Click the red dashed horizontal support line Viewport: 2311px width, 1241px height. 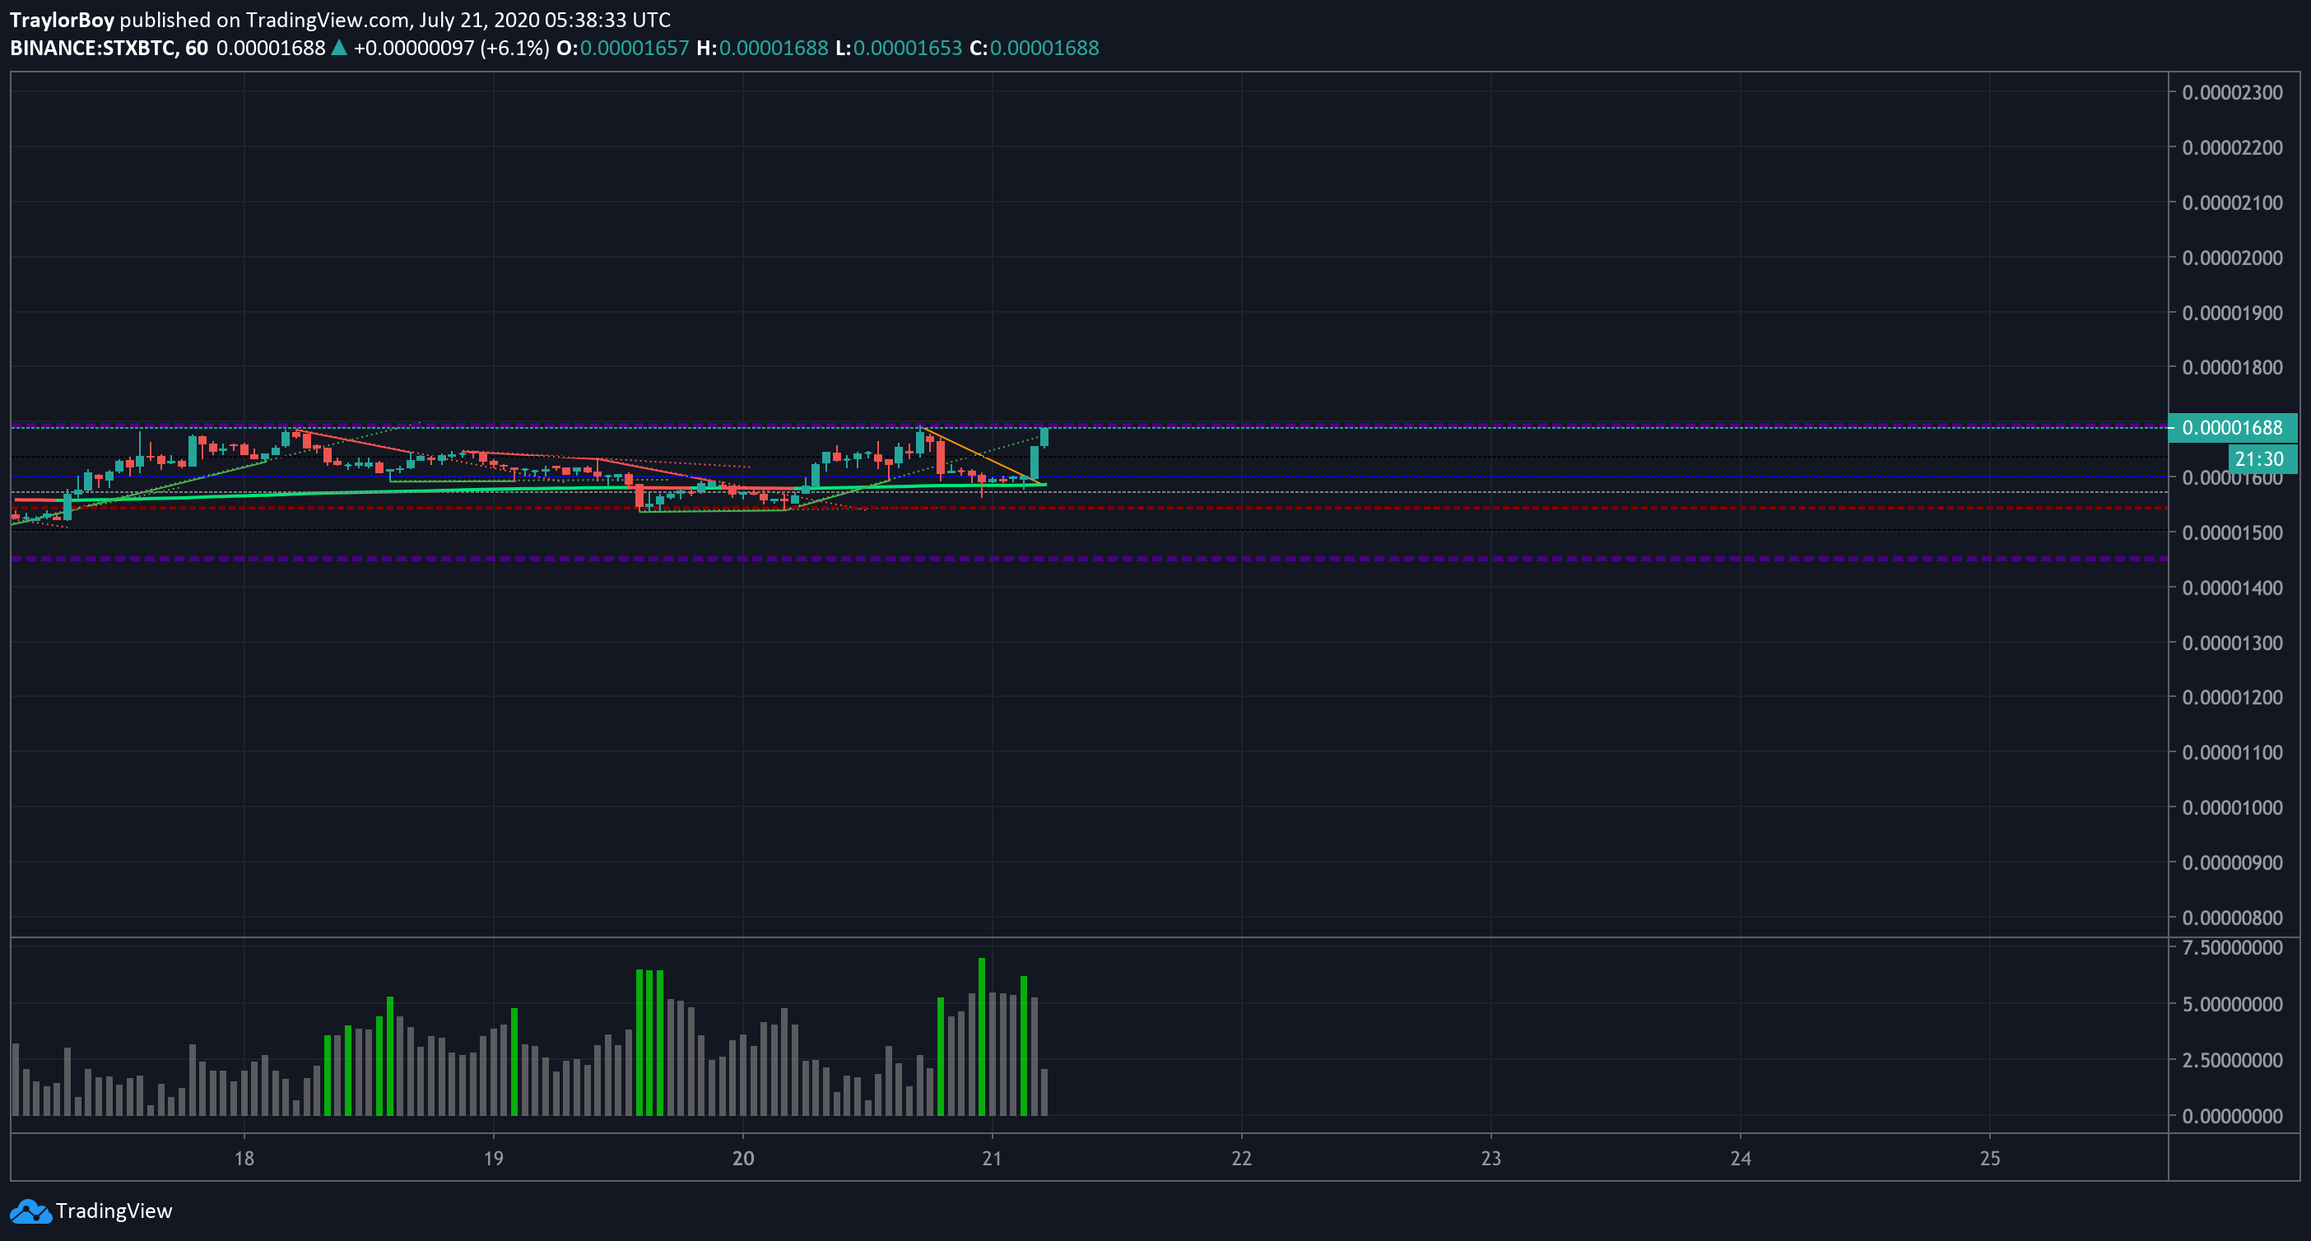click(x=1089, y=508)
